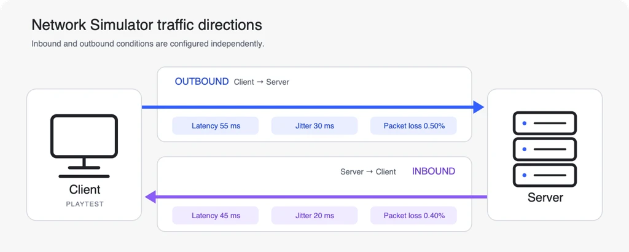Select the inbound Jitter 20 ms chip

pos(314,216)
